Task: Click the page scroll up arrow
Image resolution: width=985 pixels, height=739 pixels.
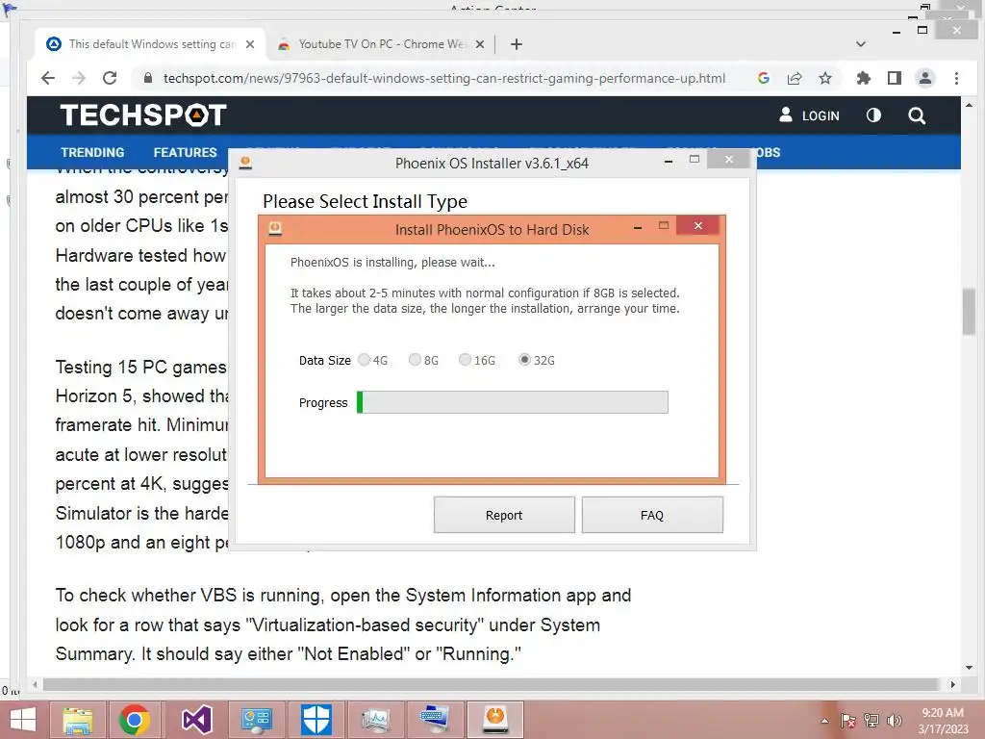Action: click(969, 106)
